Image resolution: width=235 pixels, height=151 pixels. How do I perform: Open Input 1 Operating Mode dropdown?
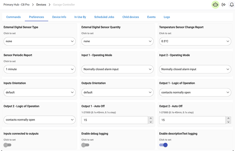(117, 69)
